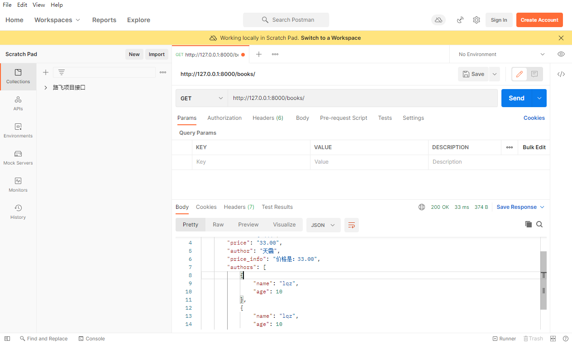
Task: Toggle line wrap in response viewer
Action: 352,225
